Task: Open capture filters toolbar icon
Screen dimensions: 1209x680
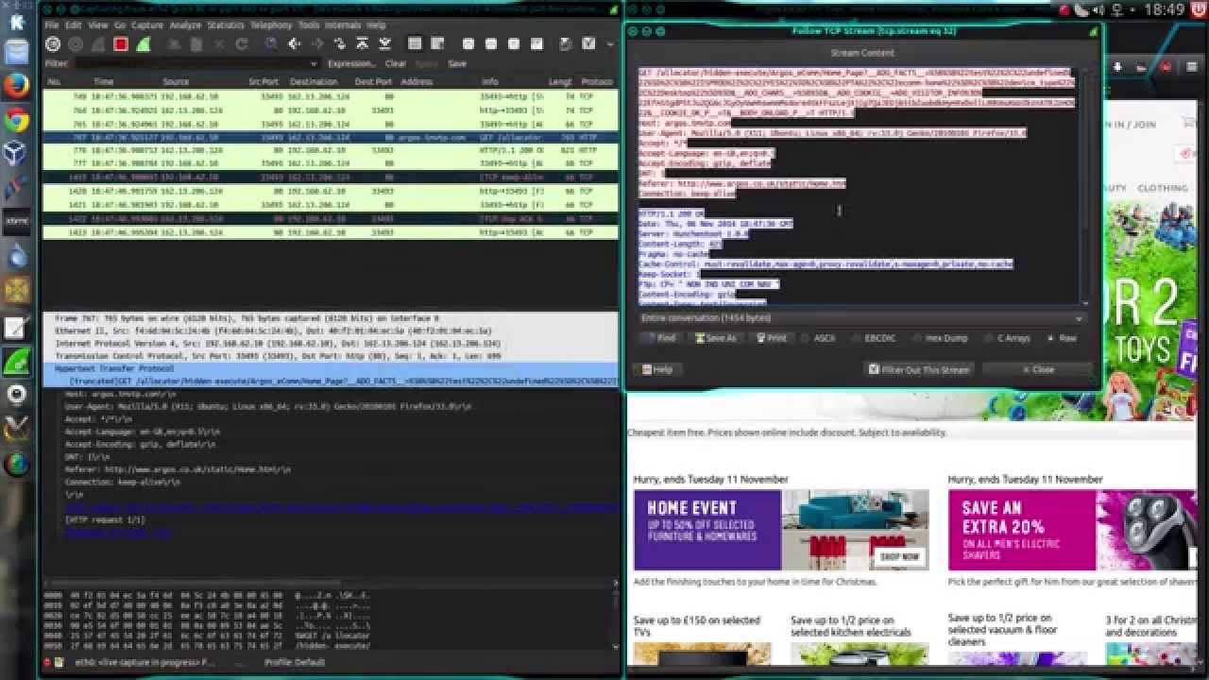Action: 566,44
